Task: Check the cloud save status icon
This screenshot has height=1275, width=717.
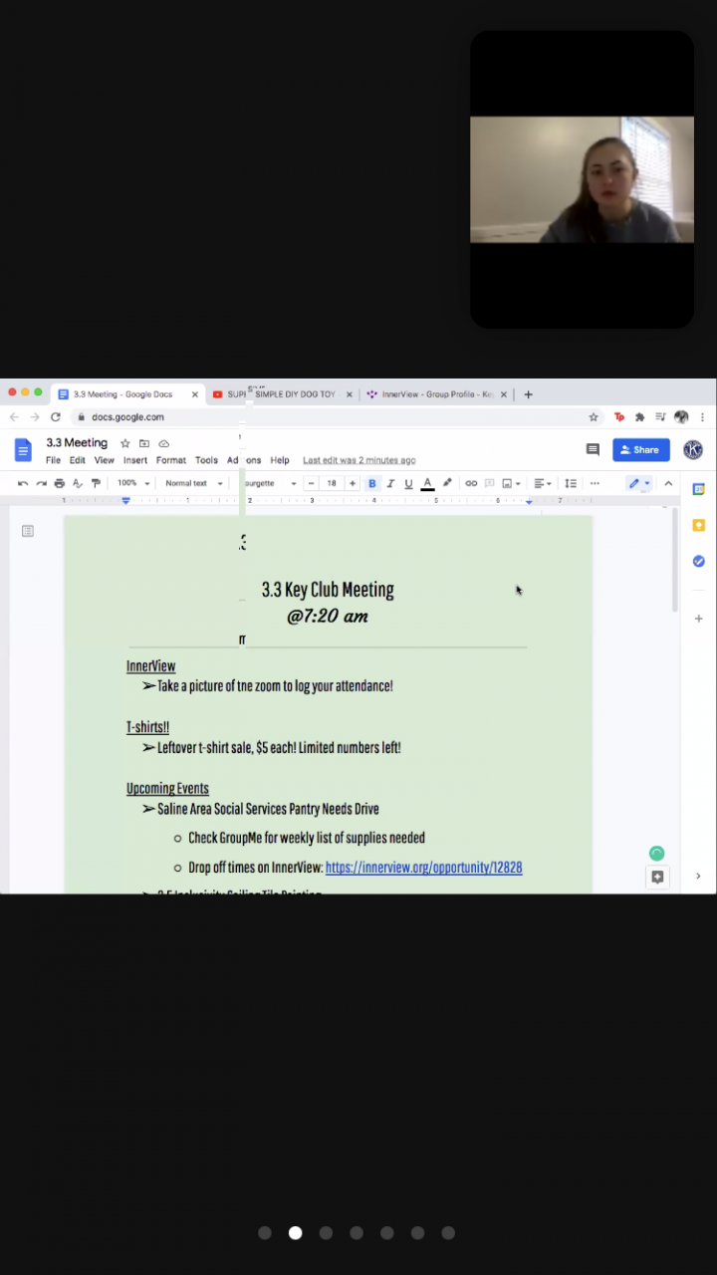Action: (164, 443)
